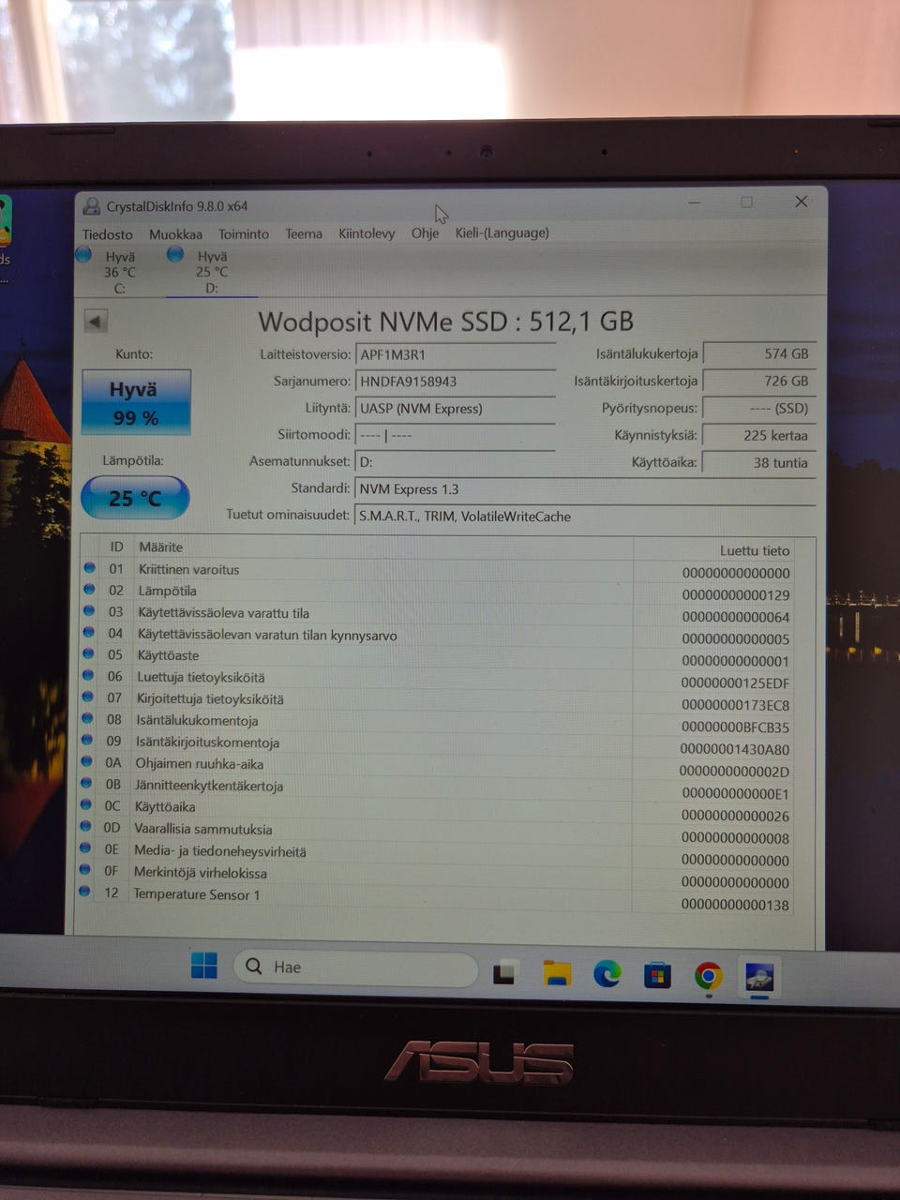The width and height of the screenshot is (900, 1200).
Task: Click the Käyttöaika value 38 tuntia
Action: [x=758, y=462]
